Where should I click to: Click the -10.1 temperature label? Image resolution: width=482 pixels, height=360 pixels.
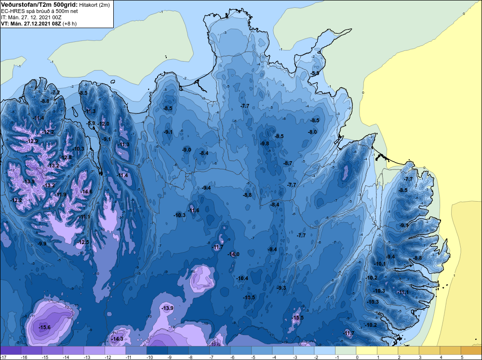coord(380,264)
